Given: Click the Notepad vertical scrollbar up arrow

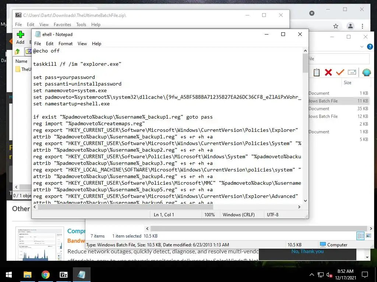Looking at the screenshot, I should click(305, 51).
